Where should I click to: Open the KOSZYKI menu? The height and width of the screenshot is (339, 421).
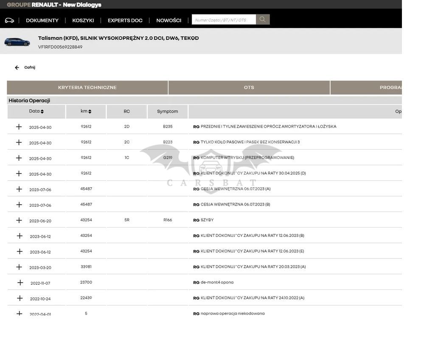click(83, 20)
